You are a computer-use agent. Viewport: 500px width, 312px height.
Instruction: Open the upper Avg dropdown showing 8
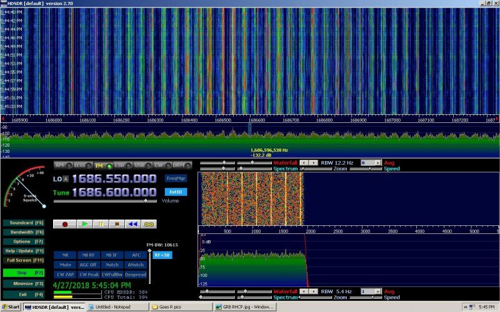[x=371, y=163]
